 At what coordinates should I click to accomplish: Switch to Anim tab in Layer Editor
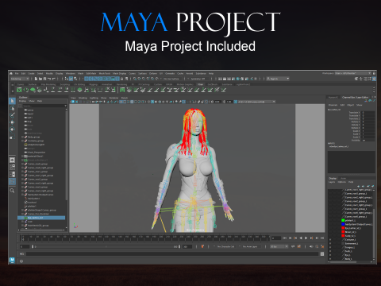point(344,178)
